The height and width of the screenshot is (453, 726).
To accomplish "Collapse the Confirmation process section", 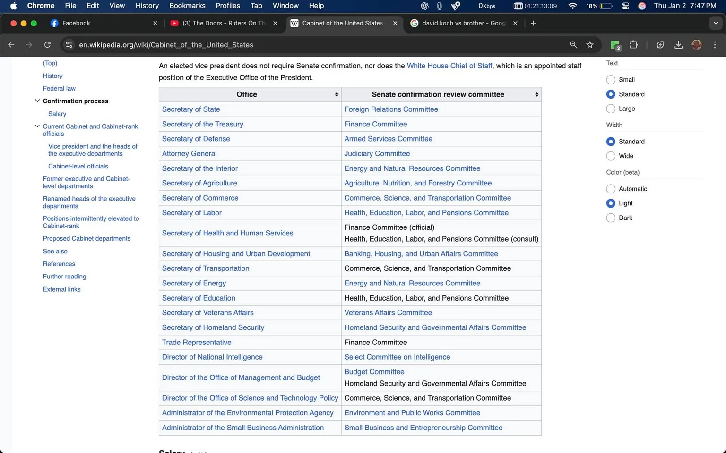I will (37, 100).
